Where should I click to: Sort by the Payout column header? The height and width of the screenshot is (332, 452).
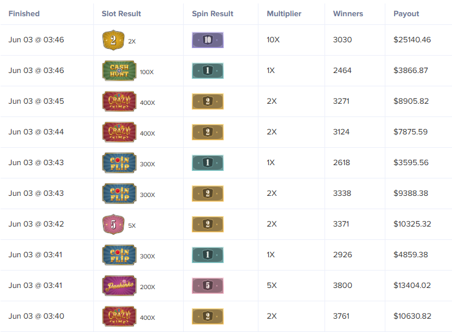tap(406, 13)
